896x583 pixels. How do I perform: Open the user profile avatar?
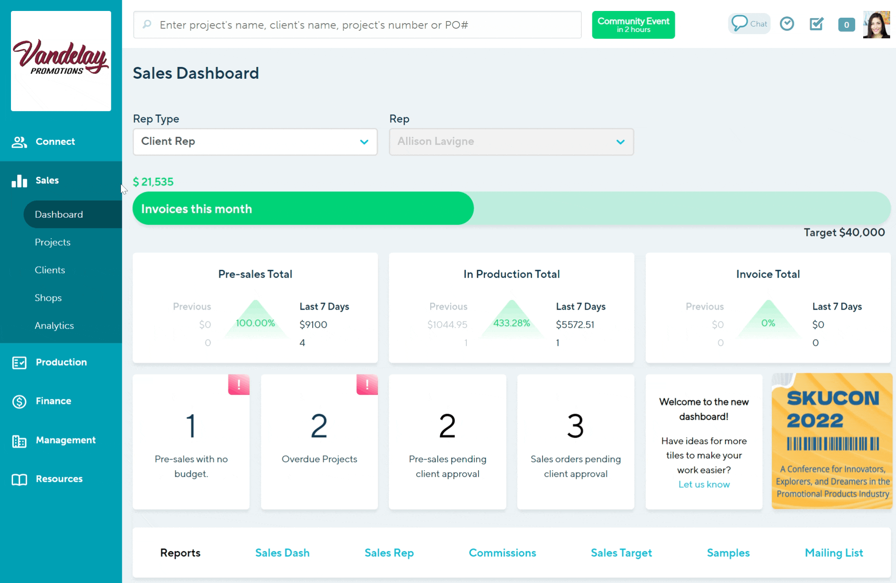(x=876, y=25)
